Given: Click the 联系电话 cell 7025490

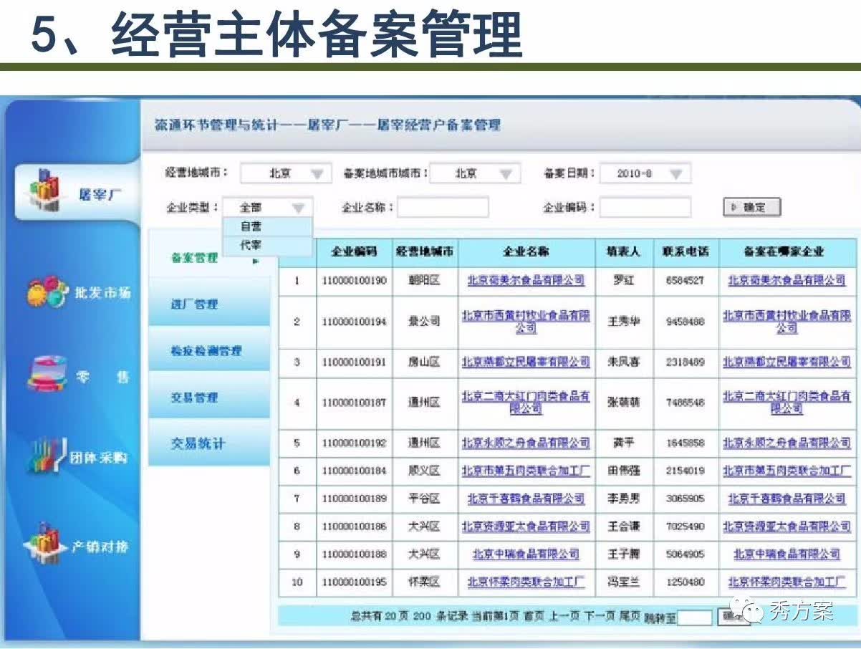Looking at the screenshot, I should [x=686, y=527].
